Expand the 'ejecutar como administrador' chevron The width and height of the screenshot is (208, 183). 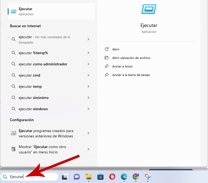pyautogui.click(x=88, y=64)
